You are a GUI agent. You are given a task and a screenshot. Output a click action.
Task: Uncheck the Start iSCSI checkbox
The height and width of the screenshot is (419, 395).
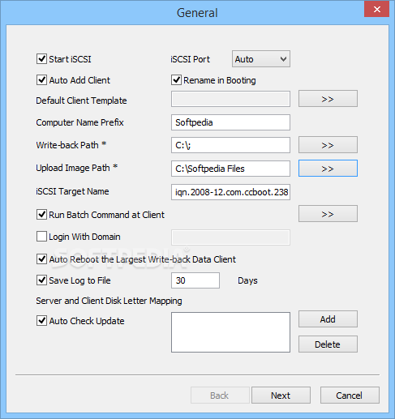tap(41, 58)
